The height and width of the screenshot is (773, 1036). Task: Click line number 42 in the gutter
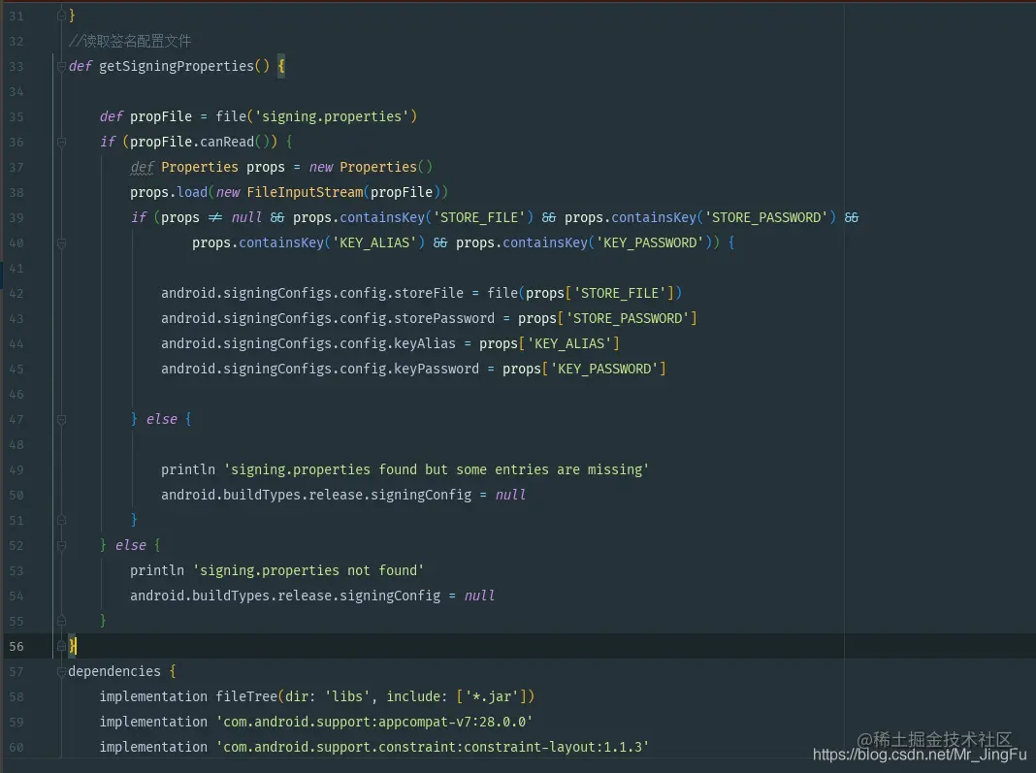tap(16, 294)
